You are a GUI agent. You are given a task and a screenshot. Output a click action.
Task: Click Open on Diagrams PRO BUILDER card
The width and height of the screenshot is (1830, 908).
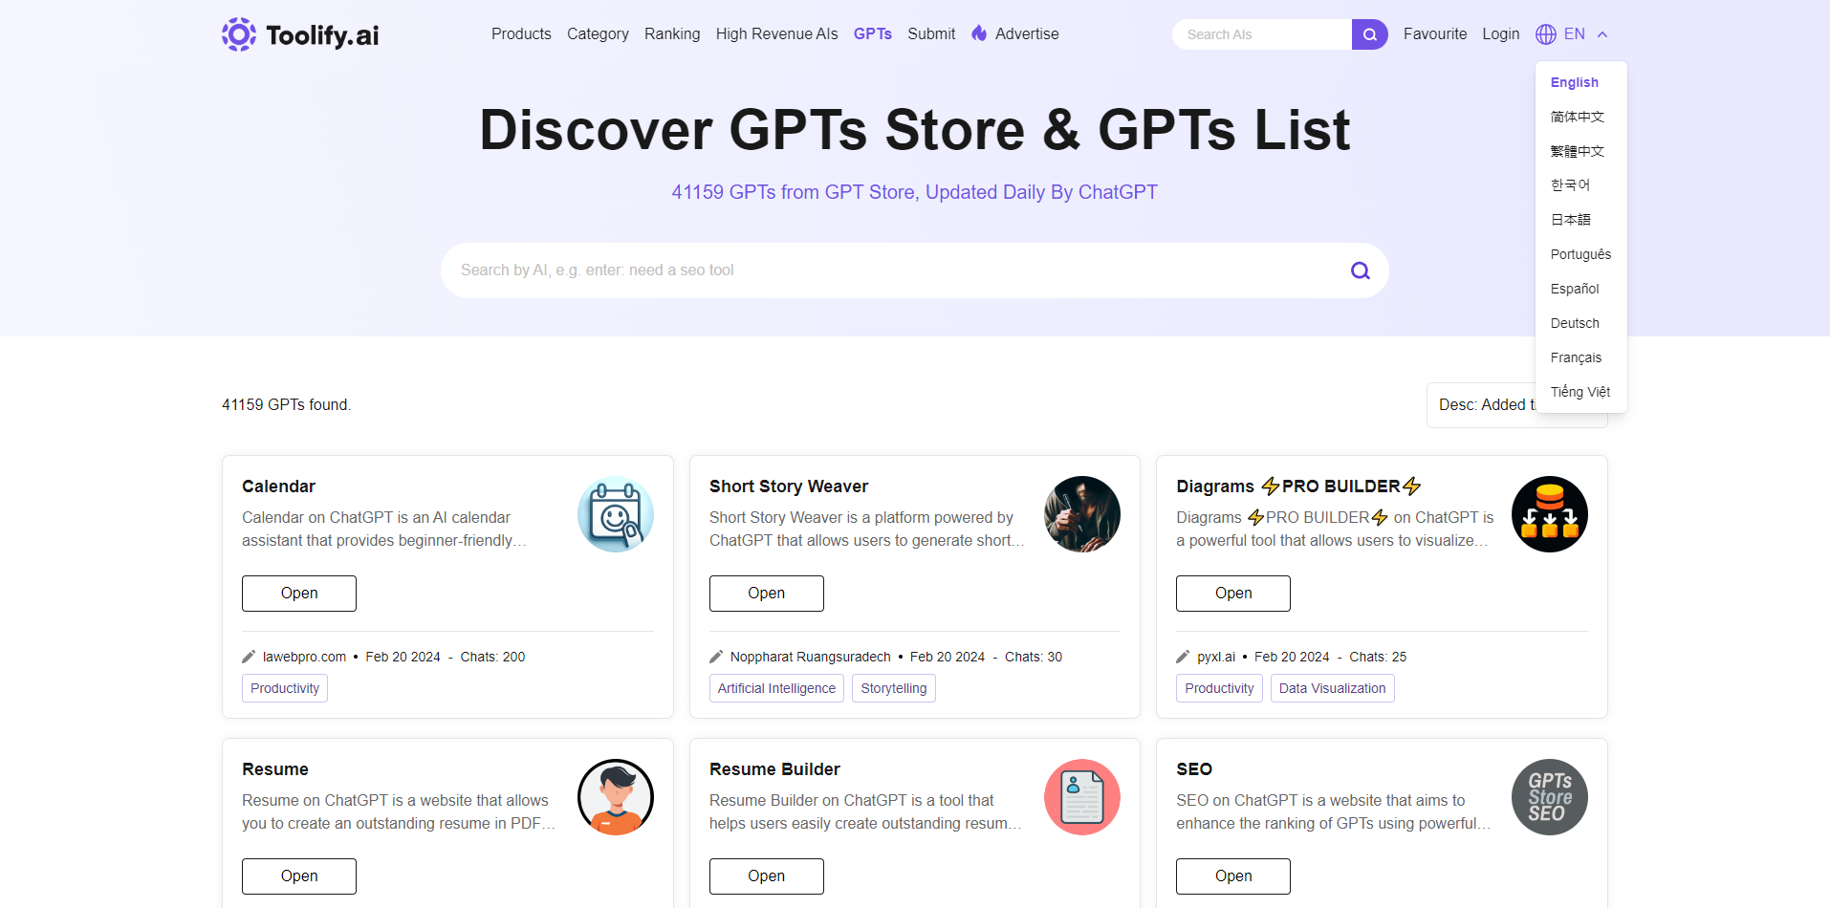click(x=1233, y=594)
